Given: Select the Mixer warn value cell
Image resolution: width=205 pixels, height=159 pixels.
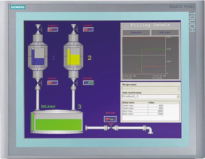Looking at the screenshot, I should [156, 114].
